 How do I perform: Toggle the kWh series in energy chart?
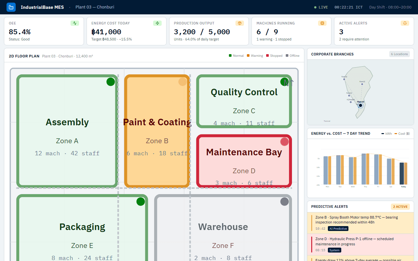point(387,133)
